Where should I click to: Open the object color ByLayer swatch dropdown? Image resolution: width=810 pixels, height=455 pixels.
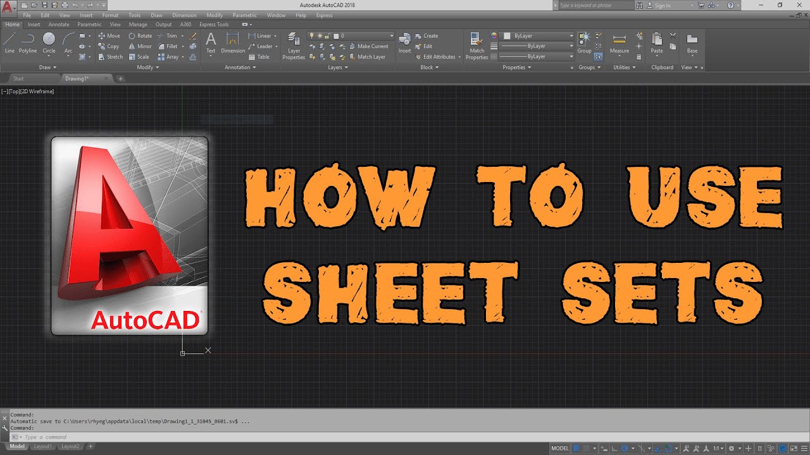(536, 36)
